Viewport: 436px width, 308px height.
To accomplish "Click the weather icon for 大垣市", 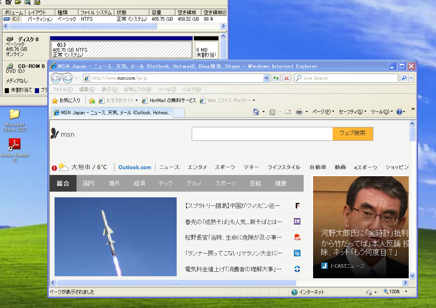I will (x=64, y=167).
